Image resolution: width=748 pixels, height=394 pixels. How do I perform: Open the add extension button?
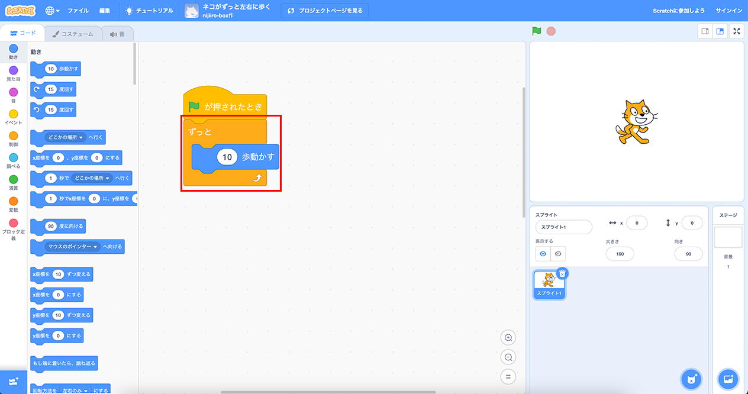tap(13, 382)
